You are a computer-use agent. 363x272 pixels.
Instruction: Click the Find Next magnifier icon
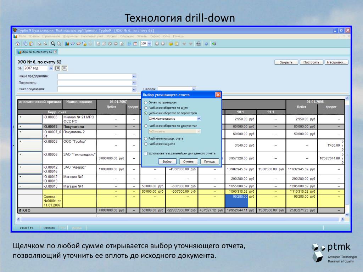coord(59,44)
